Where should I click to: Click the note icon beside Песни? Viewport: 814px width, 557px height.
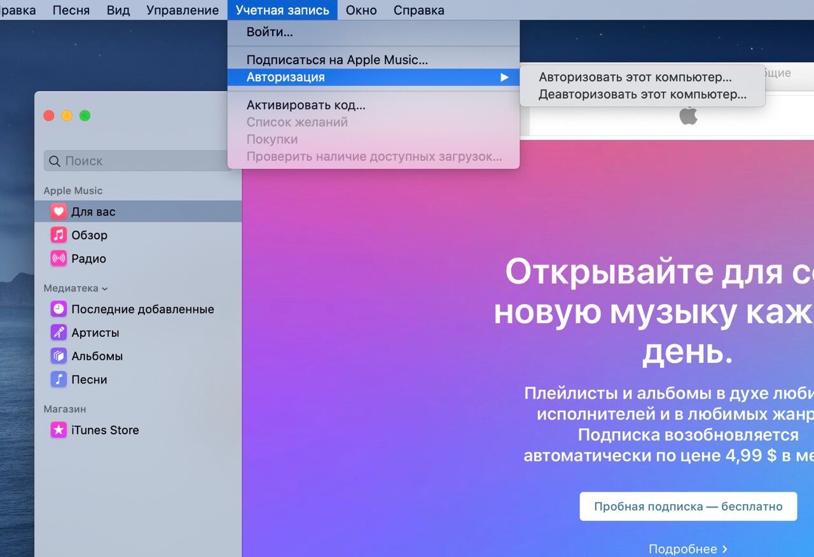point(59,380)
